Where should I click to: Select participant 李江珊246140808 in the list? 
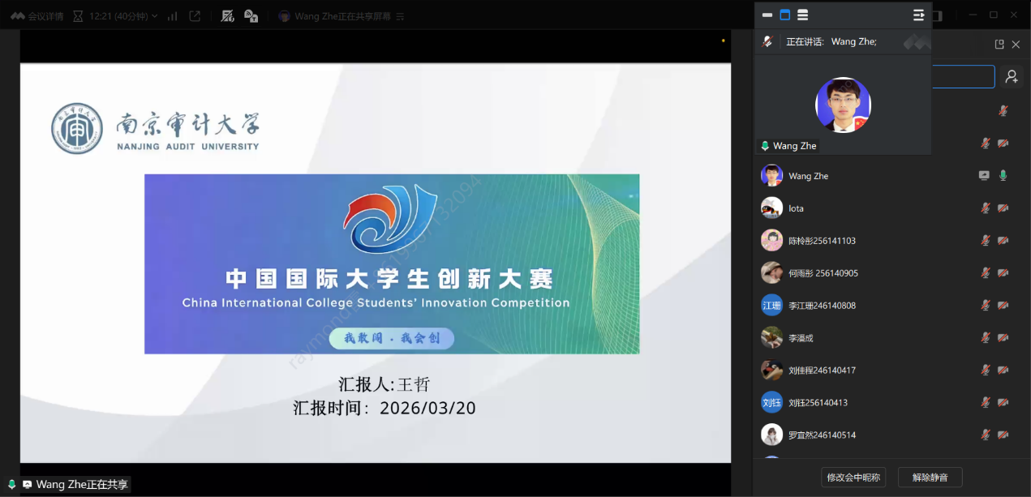822,306
